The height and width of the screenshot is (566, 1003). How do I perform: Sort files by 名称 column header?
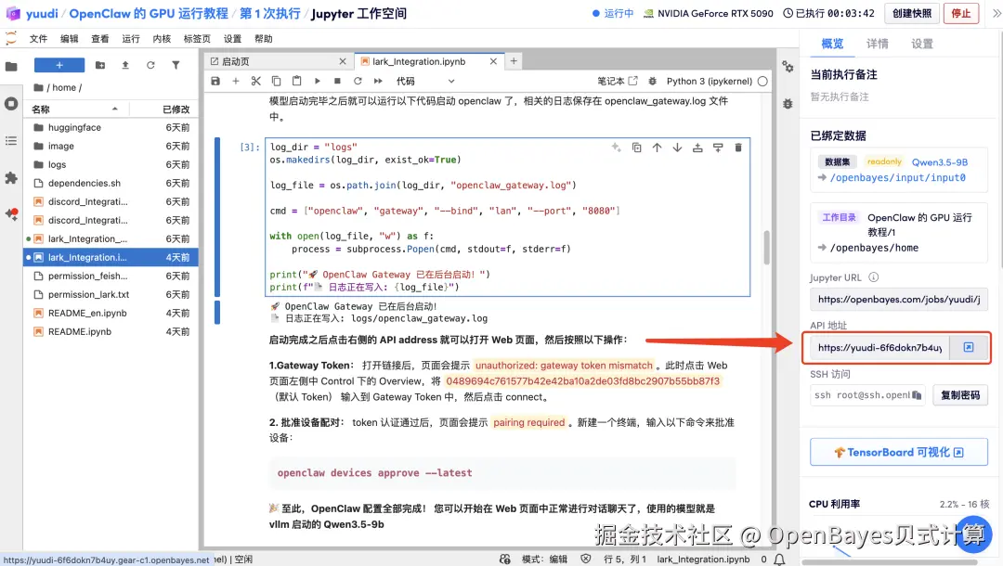(75, 109)
